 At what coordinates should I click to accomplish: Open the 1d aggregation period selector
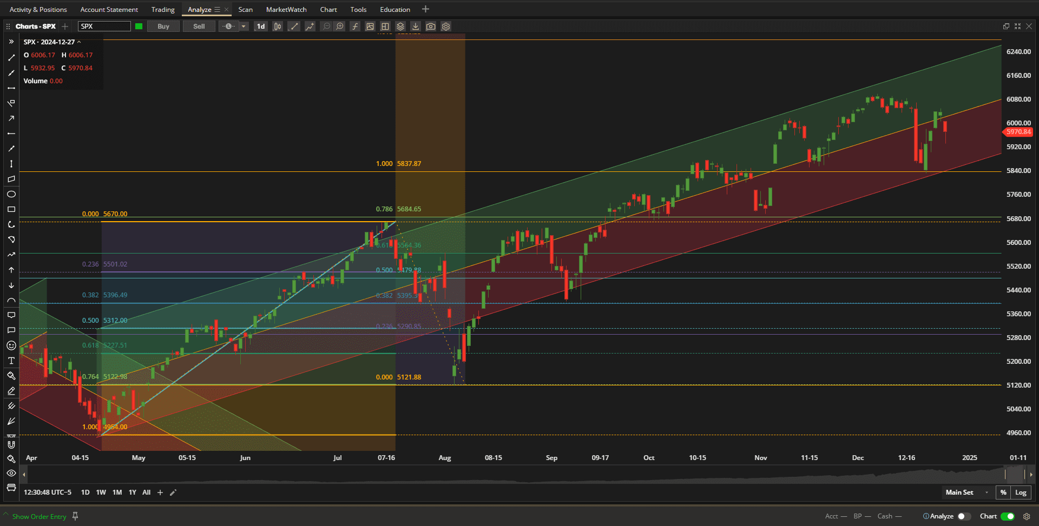click(261, 26)
